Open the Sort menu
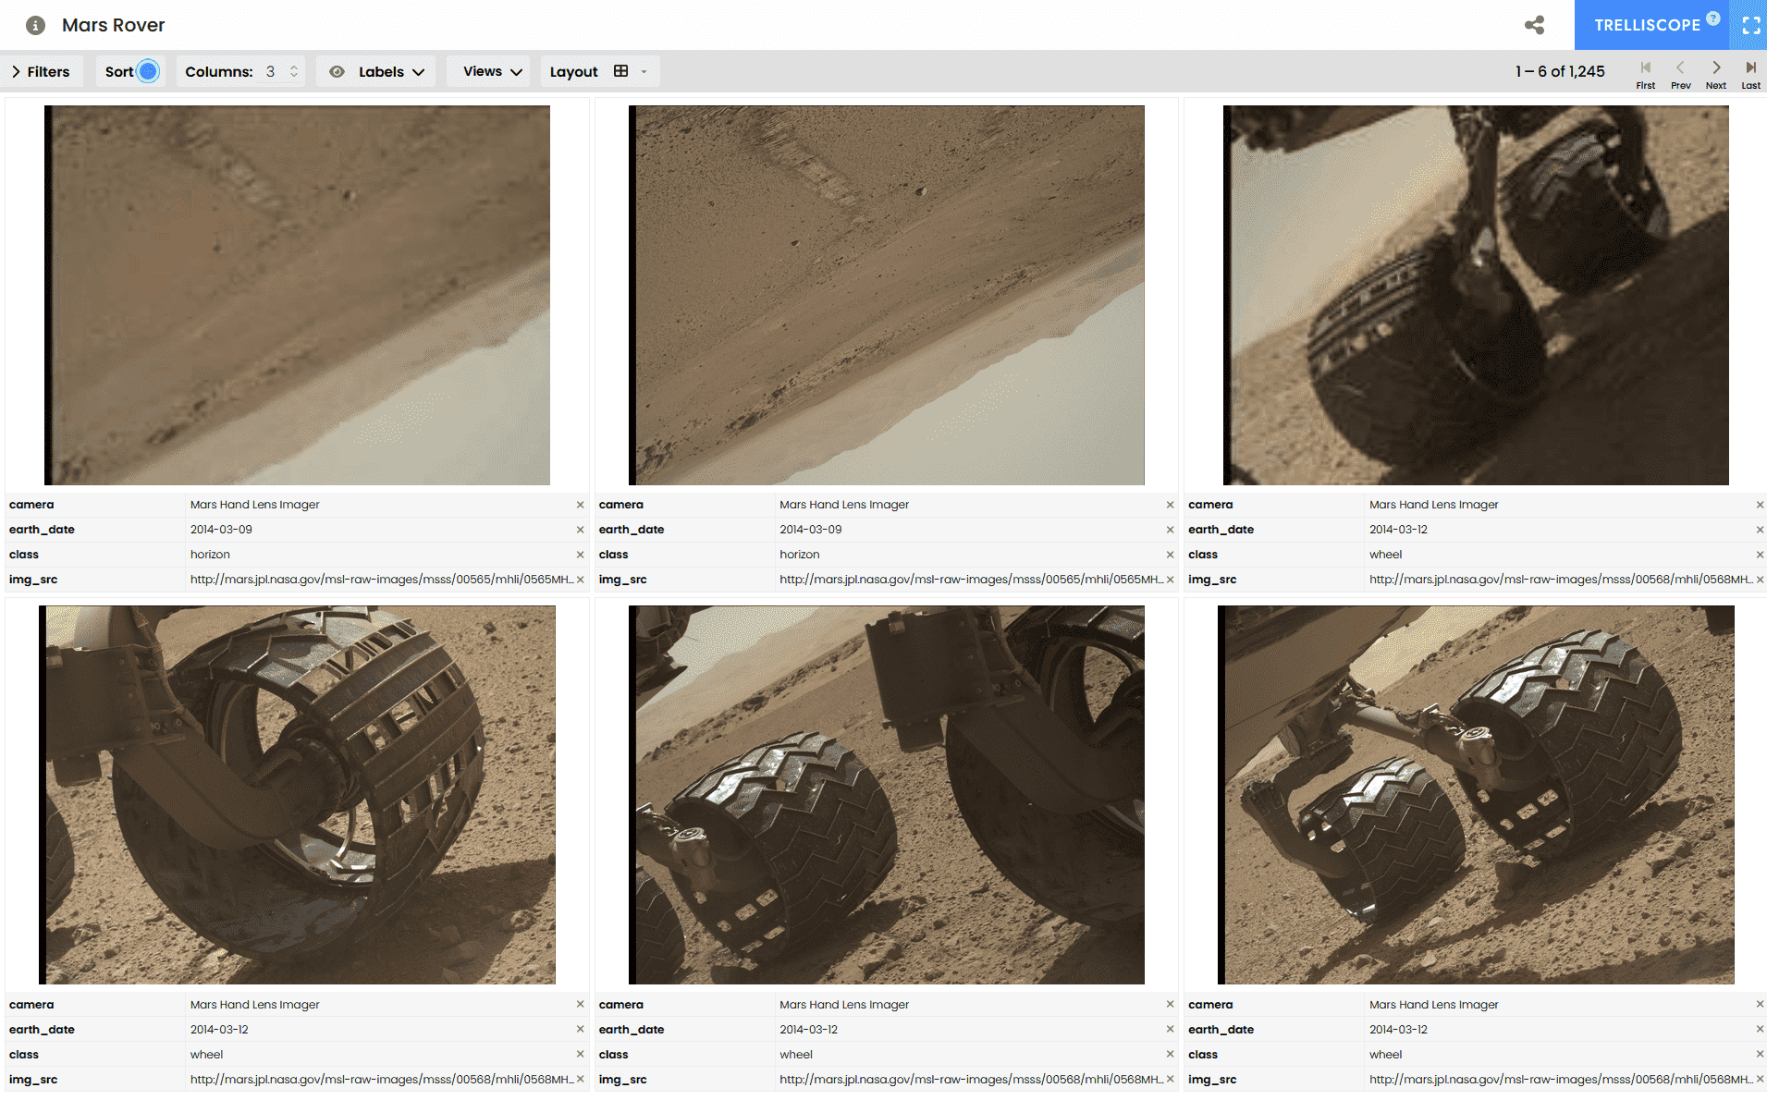 (x=120, y=71)
